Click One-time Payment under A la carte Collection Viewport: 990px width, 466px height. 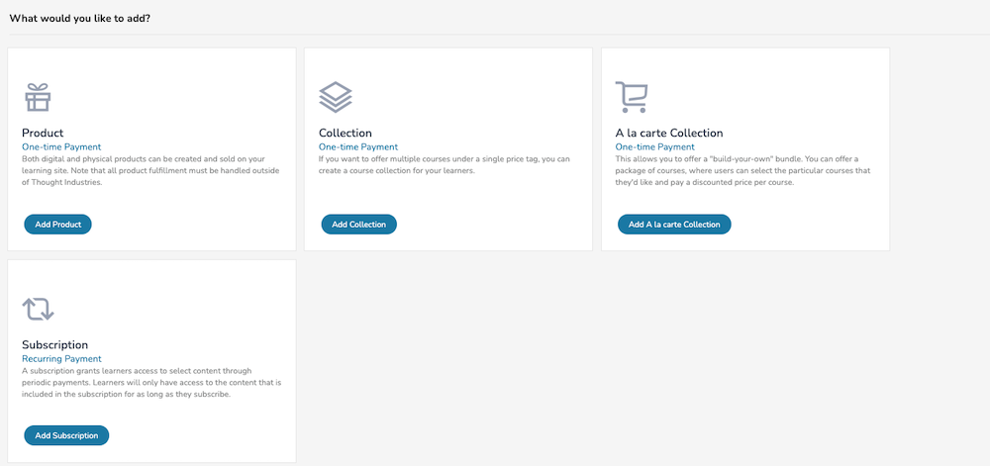tap(654, 147)
